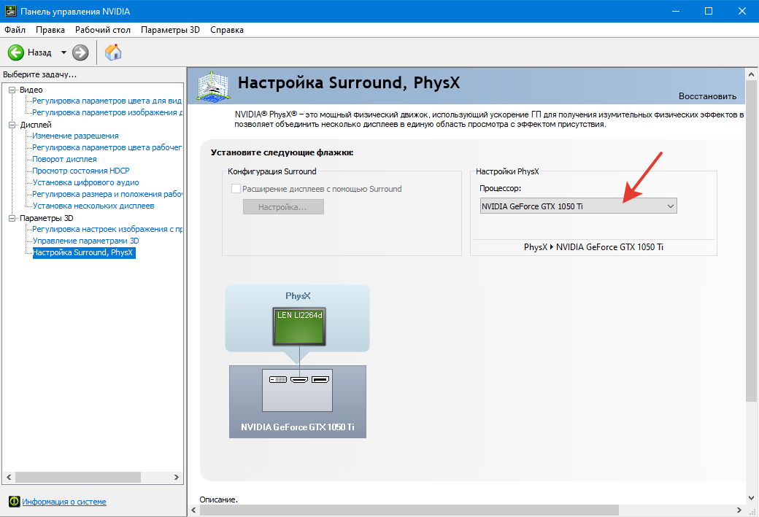Viewport: 759px width, 517px height.
Task: Click the task tree scroll left arrow
Action: tap(9, 477)
